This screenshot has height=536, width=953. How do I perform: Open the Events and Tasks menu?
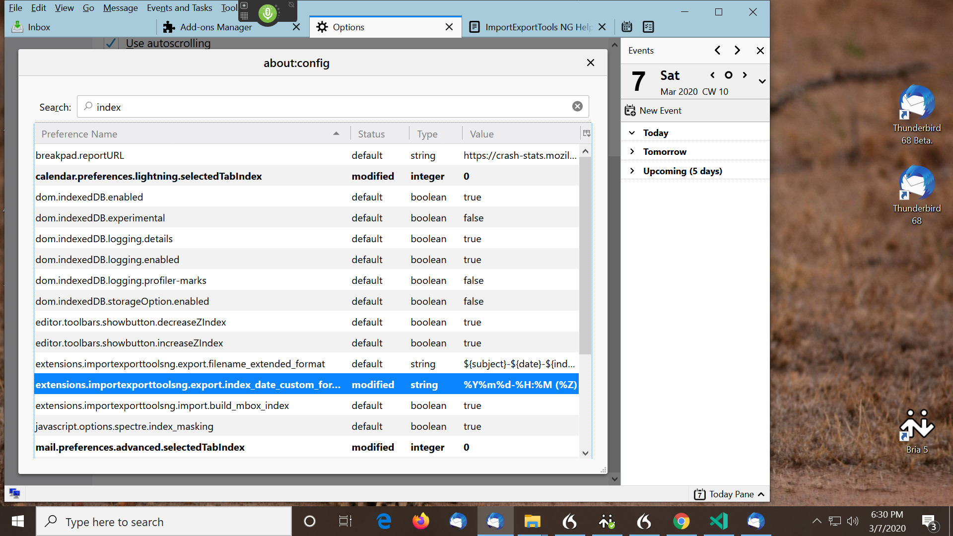[x=179, y=8]
